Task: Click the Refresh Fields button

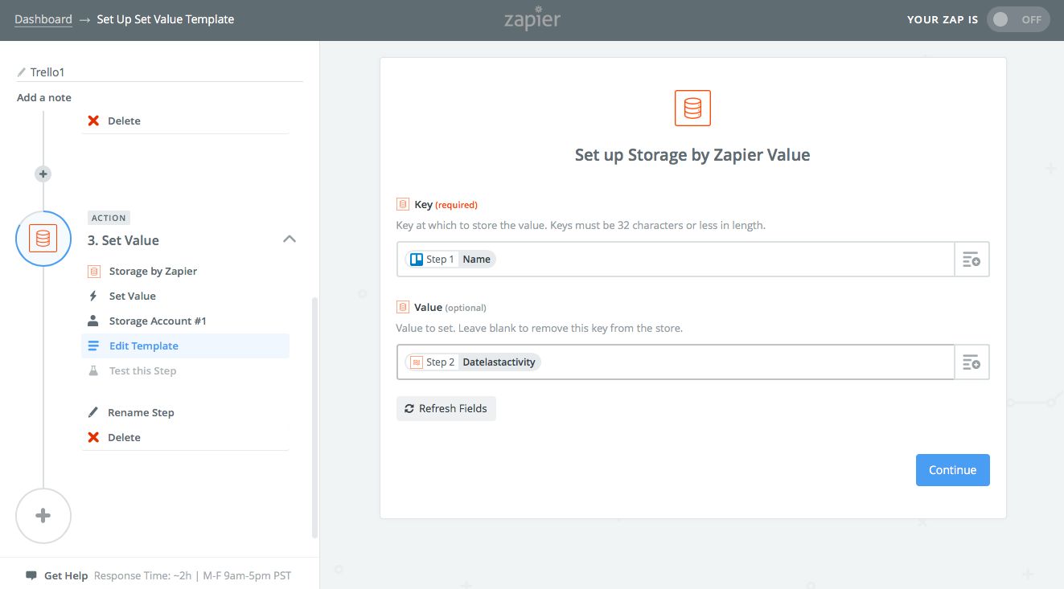Action: pos(446,409)
